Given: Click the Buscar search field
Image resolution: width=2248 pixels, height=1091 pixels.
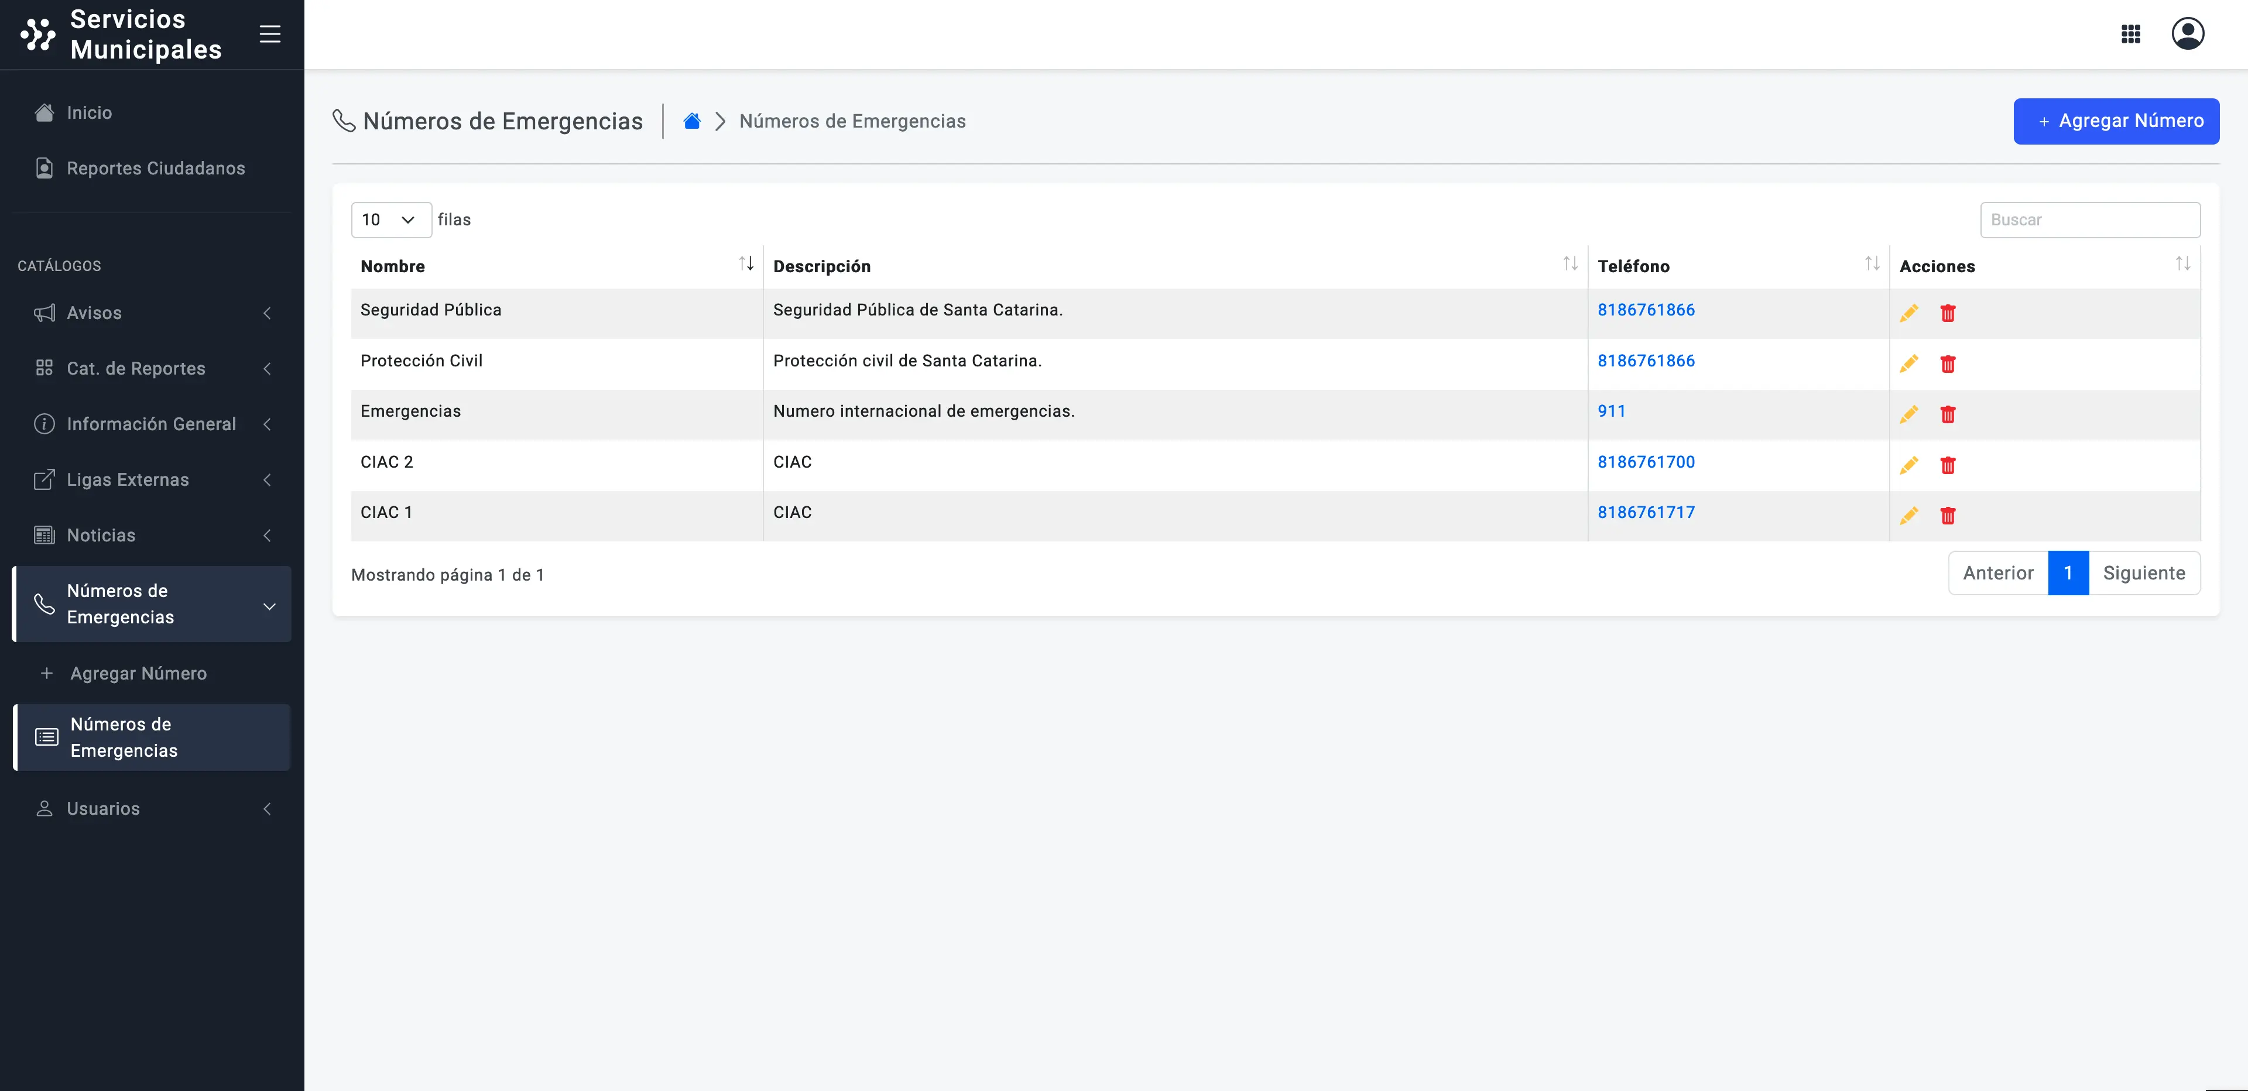Looking at the screenshot, I should [x=2089, y=220].
